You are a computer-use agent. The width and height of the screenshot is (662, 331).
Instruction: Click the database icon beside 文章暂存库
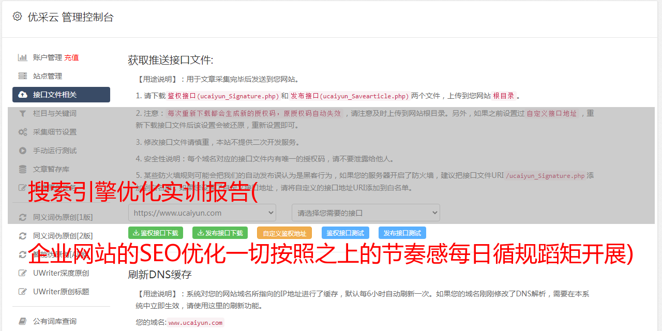tap(23, 169)
